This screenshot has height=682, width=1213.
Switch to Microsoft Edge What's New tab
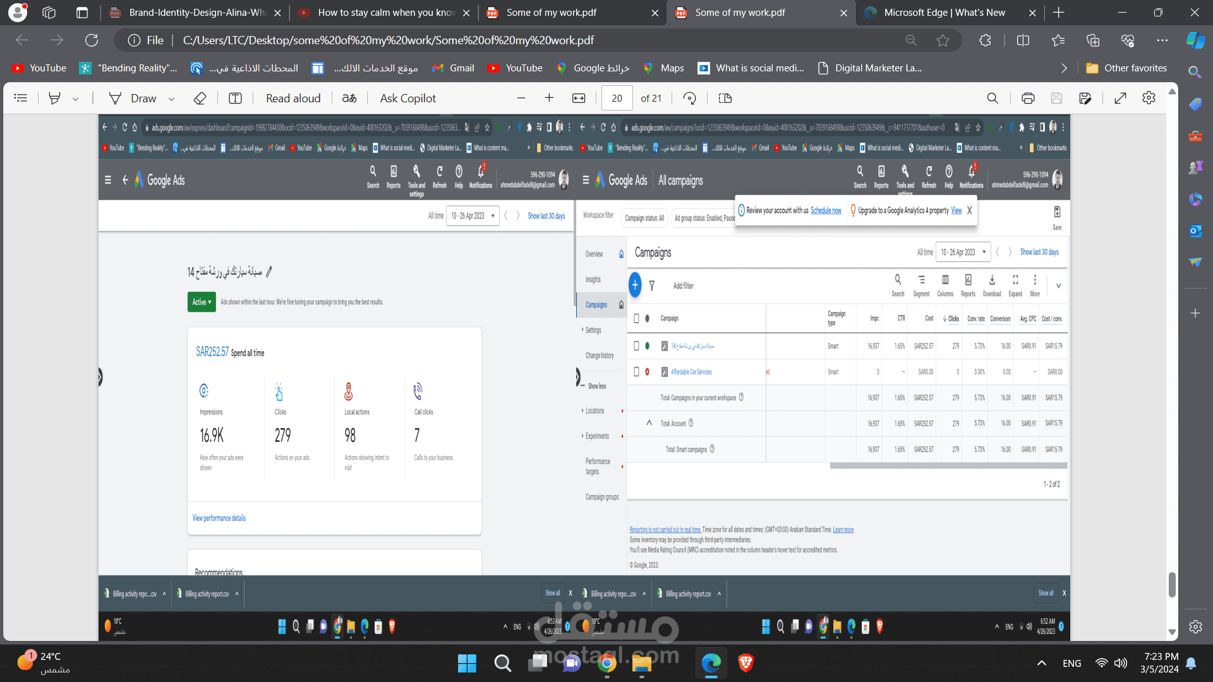[944, 13]
